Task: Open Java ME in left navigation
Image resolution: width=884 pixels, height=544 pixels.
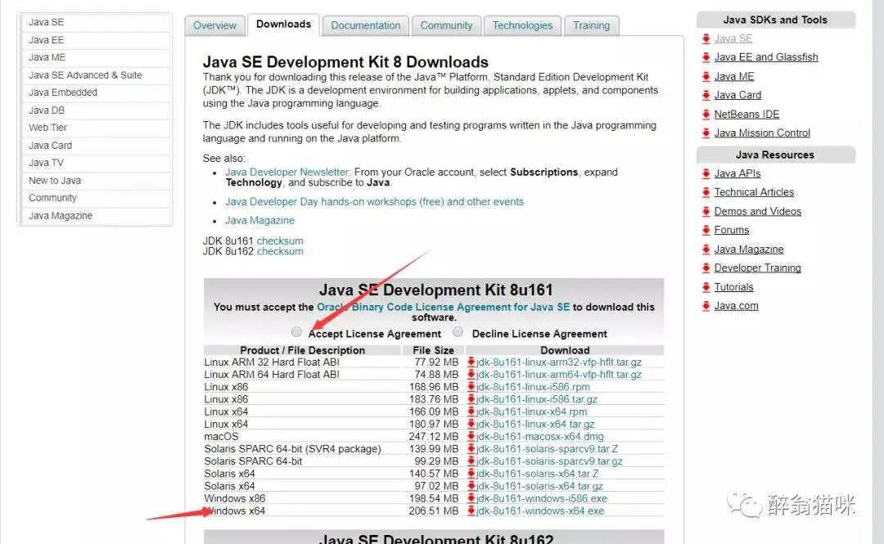Action: (x=96, y=57)
